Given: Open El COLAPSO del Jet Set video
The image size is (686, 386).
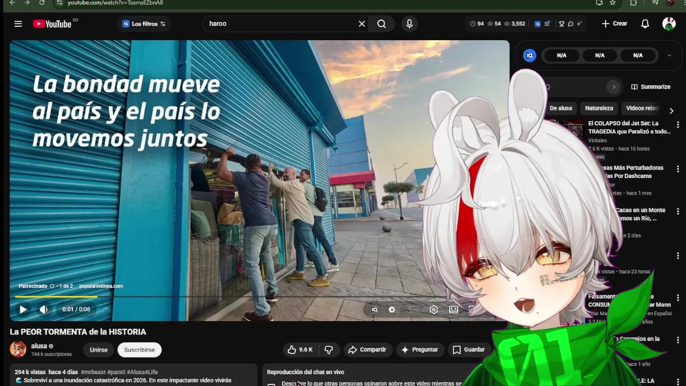Looking at the screenshot, I should pos(629,128).
